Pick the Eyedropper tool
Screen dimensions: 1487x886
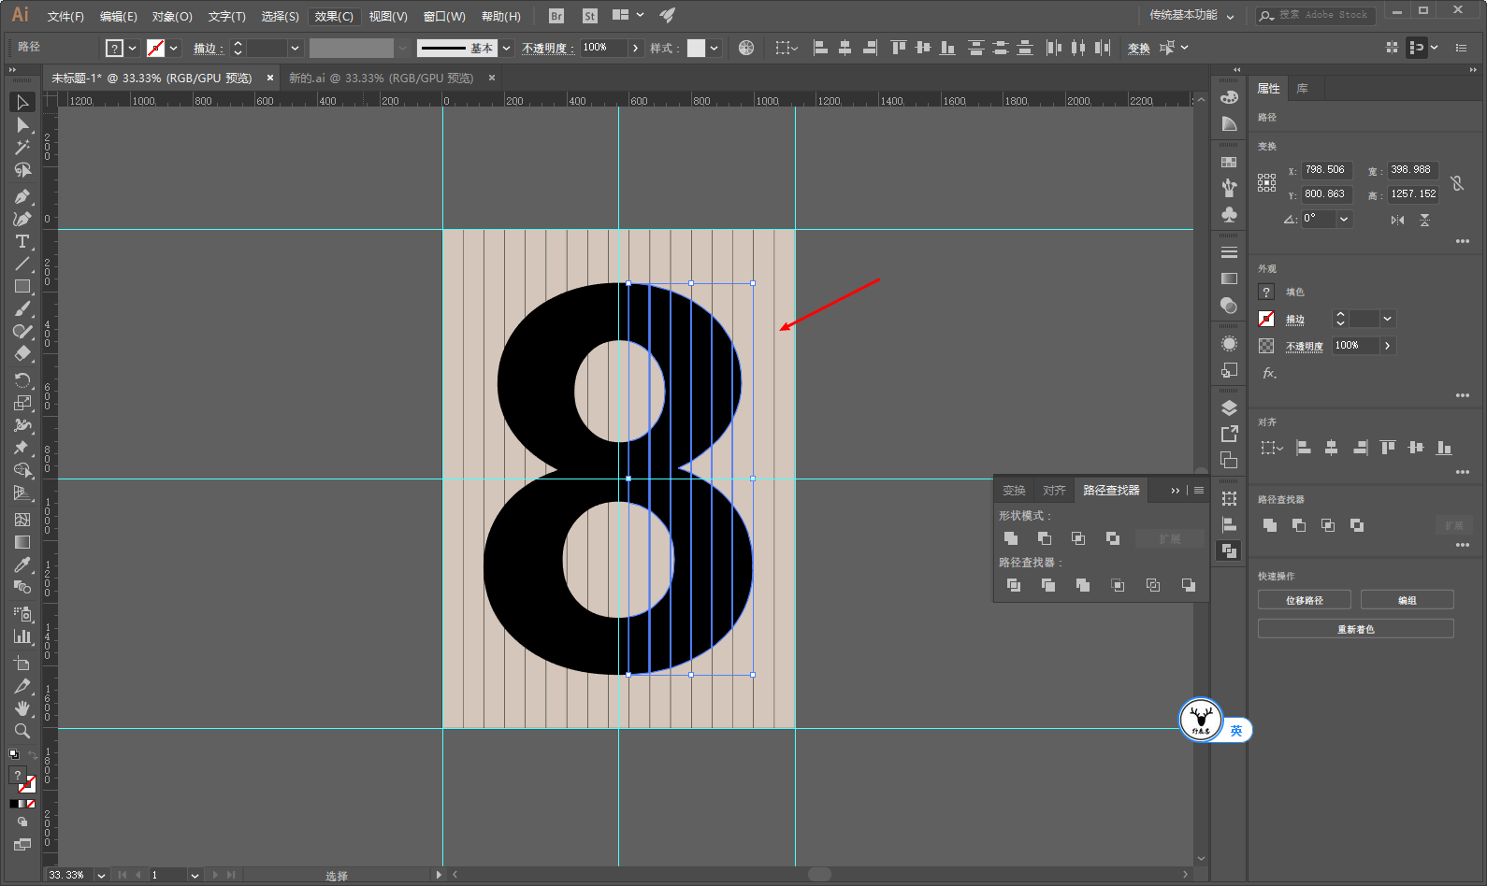[x=22, y=564]
